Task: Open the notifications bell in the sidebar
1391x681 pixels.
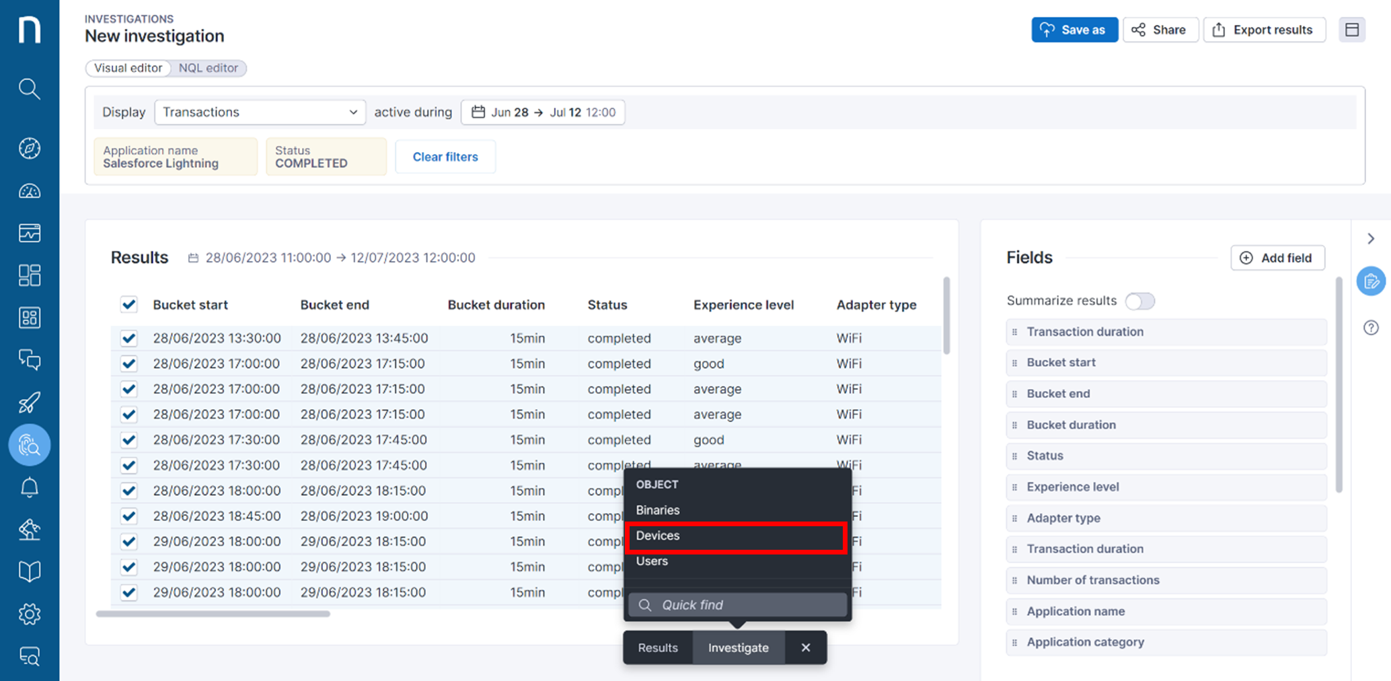Action: pyautogui.click(x=30, y=487)
